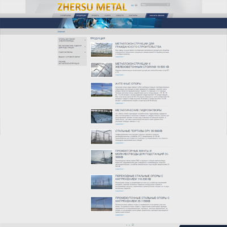Open thumbnail of steel portals ОРУ substation
The image size is (227, 227).
coord(102,137)
